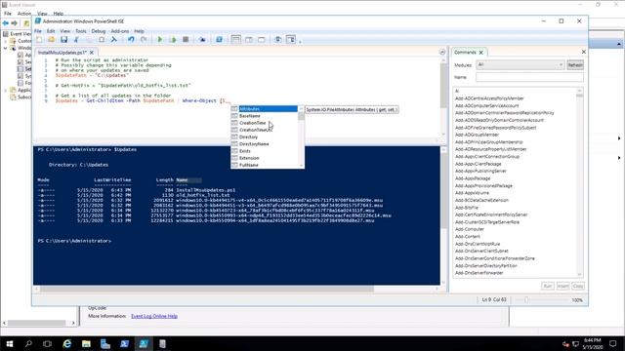625x351 pixels.
Task: Open the Debug menu in PowerShell ISE
Action: [99, 31]
